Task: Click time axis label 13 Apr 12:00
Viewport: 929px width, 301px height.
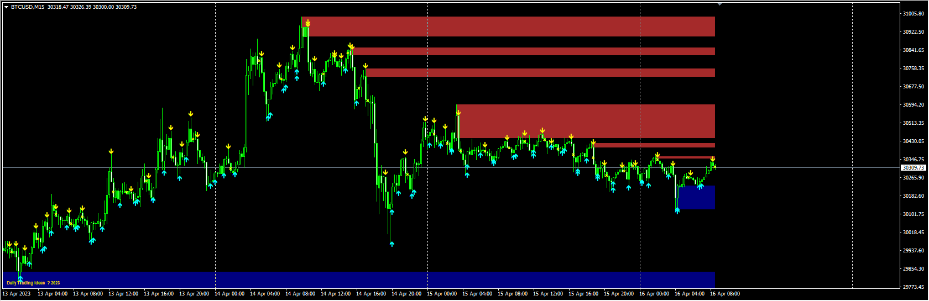Action: pyautogui.click(x=123, y=294)
